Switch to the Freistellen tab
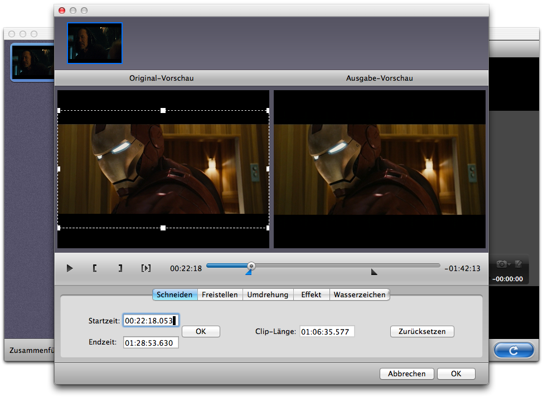Image resolution: width=543 pixels, height=398 pixels. point(220,294)
